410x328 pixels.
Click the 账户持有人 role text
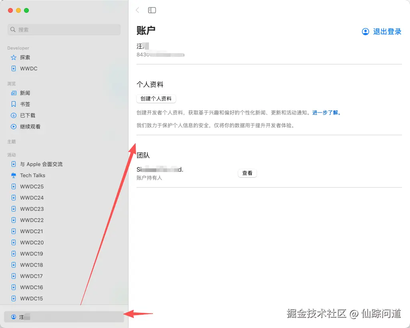tap(149, 178)
